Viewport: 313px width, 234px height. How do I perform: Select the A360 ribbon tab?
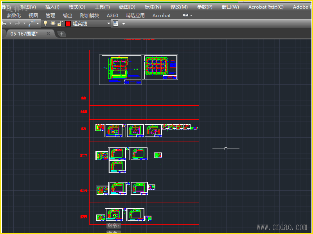click(112, 16)
